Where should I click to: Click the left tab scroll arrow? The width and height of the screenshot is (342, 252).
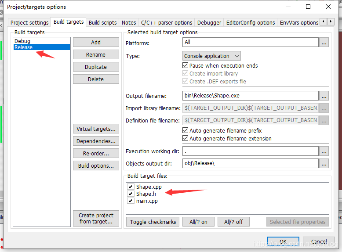click(324, 22)
